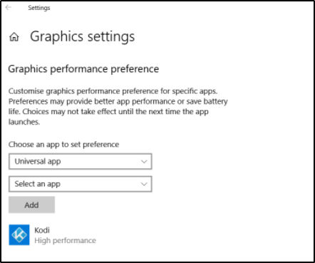Select the Kodi entry name in list
The width and height of the screenshot is (315, 263).
click(42, 230)
